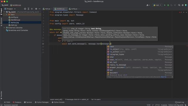Viewport: 188px width, 106px height.
Task: Choose 'text' completion suggestion
Action: 140,47
